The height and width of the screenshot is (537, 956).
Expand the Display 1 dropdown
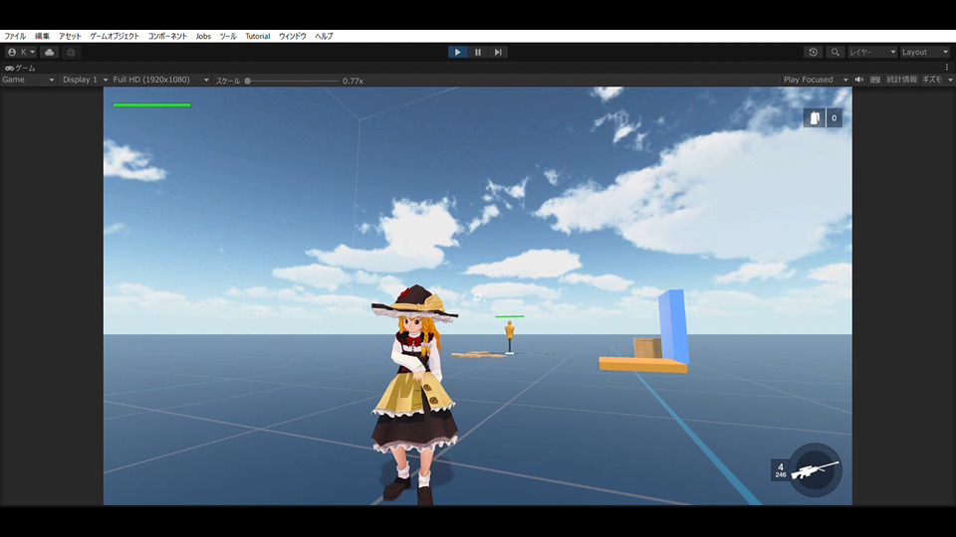tap(85, 80)
